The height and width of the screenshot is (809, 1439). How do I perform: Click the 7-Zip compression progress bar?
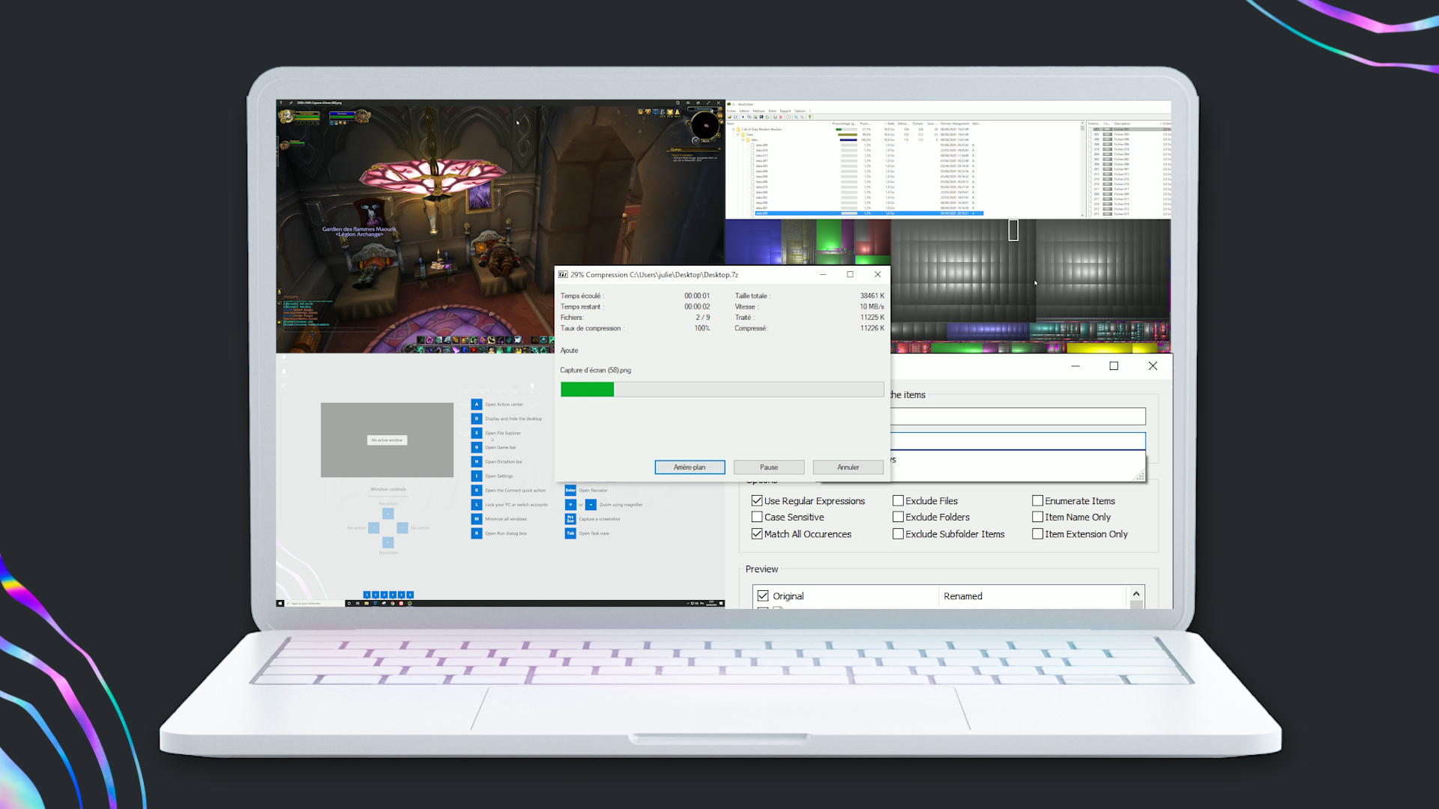pyautogui.click(x=719, y=387)
